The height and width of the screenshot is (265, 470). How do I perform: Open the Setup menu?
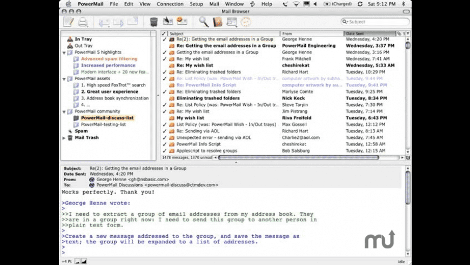(x=196, y=4)
